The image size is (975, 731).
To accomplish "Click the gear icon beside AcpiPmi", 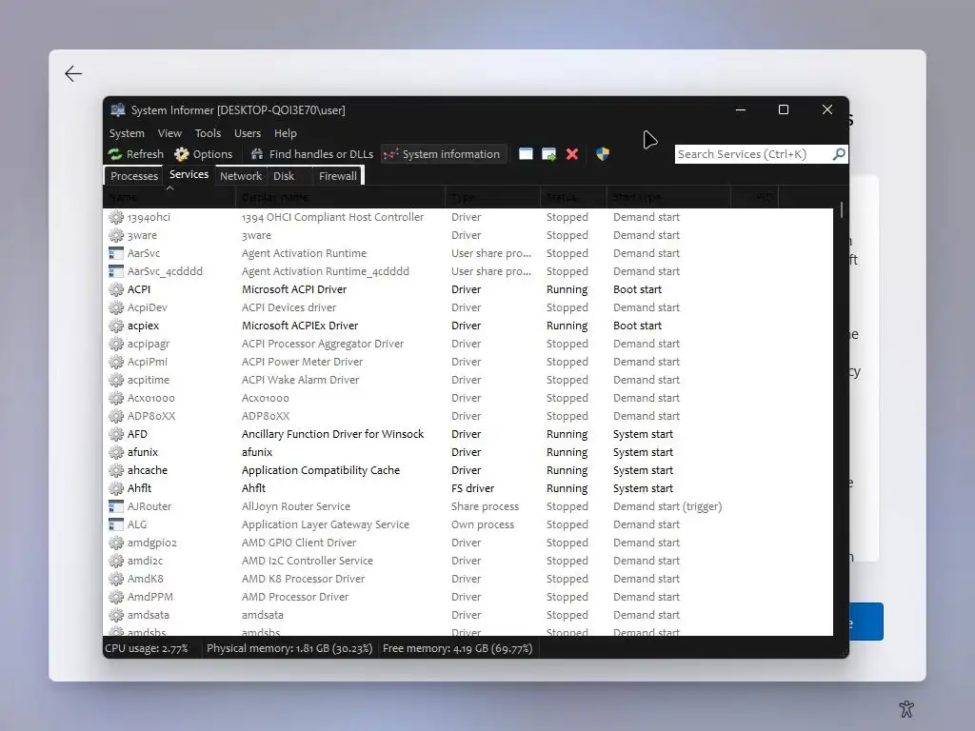I will [x=115, y=361].
